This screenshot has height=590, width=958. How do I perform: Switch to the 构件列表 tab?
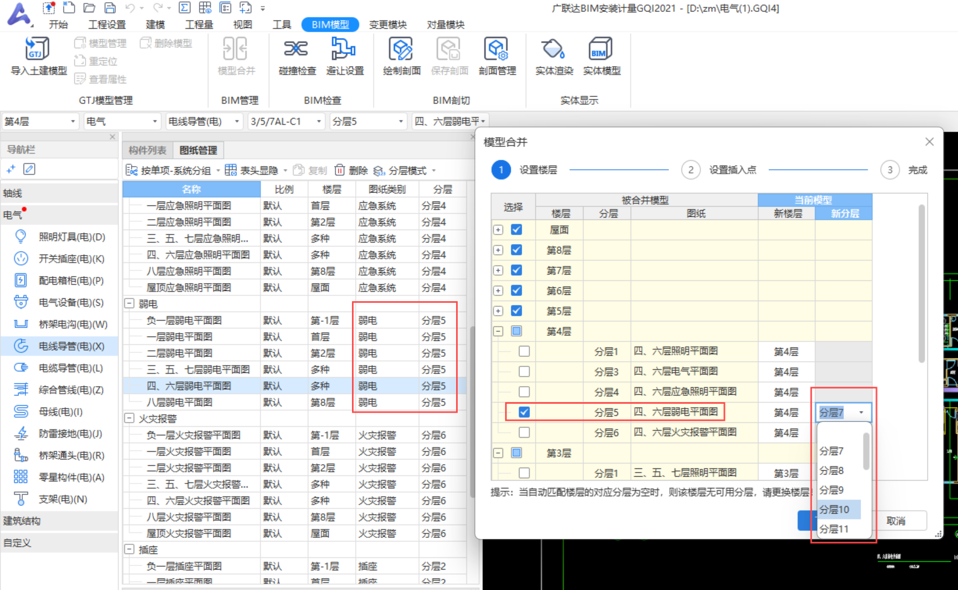[x=147, y=150]
